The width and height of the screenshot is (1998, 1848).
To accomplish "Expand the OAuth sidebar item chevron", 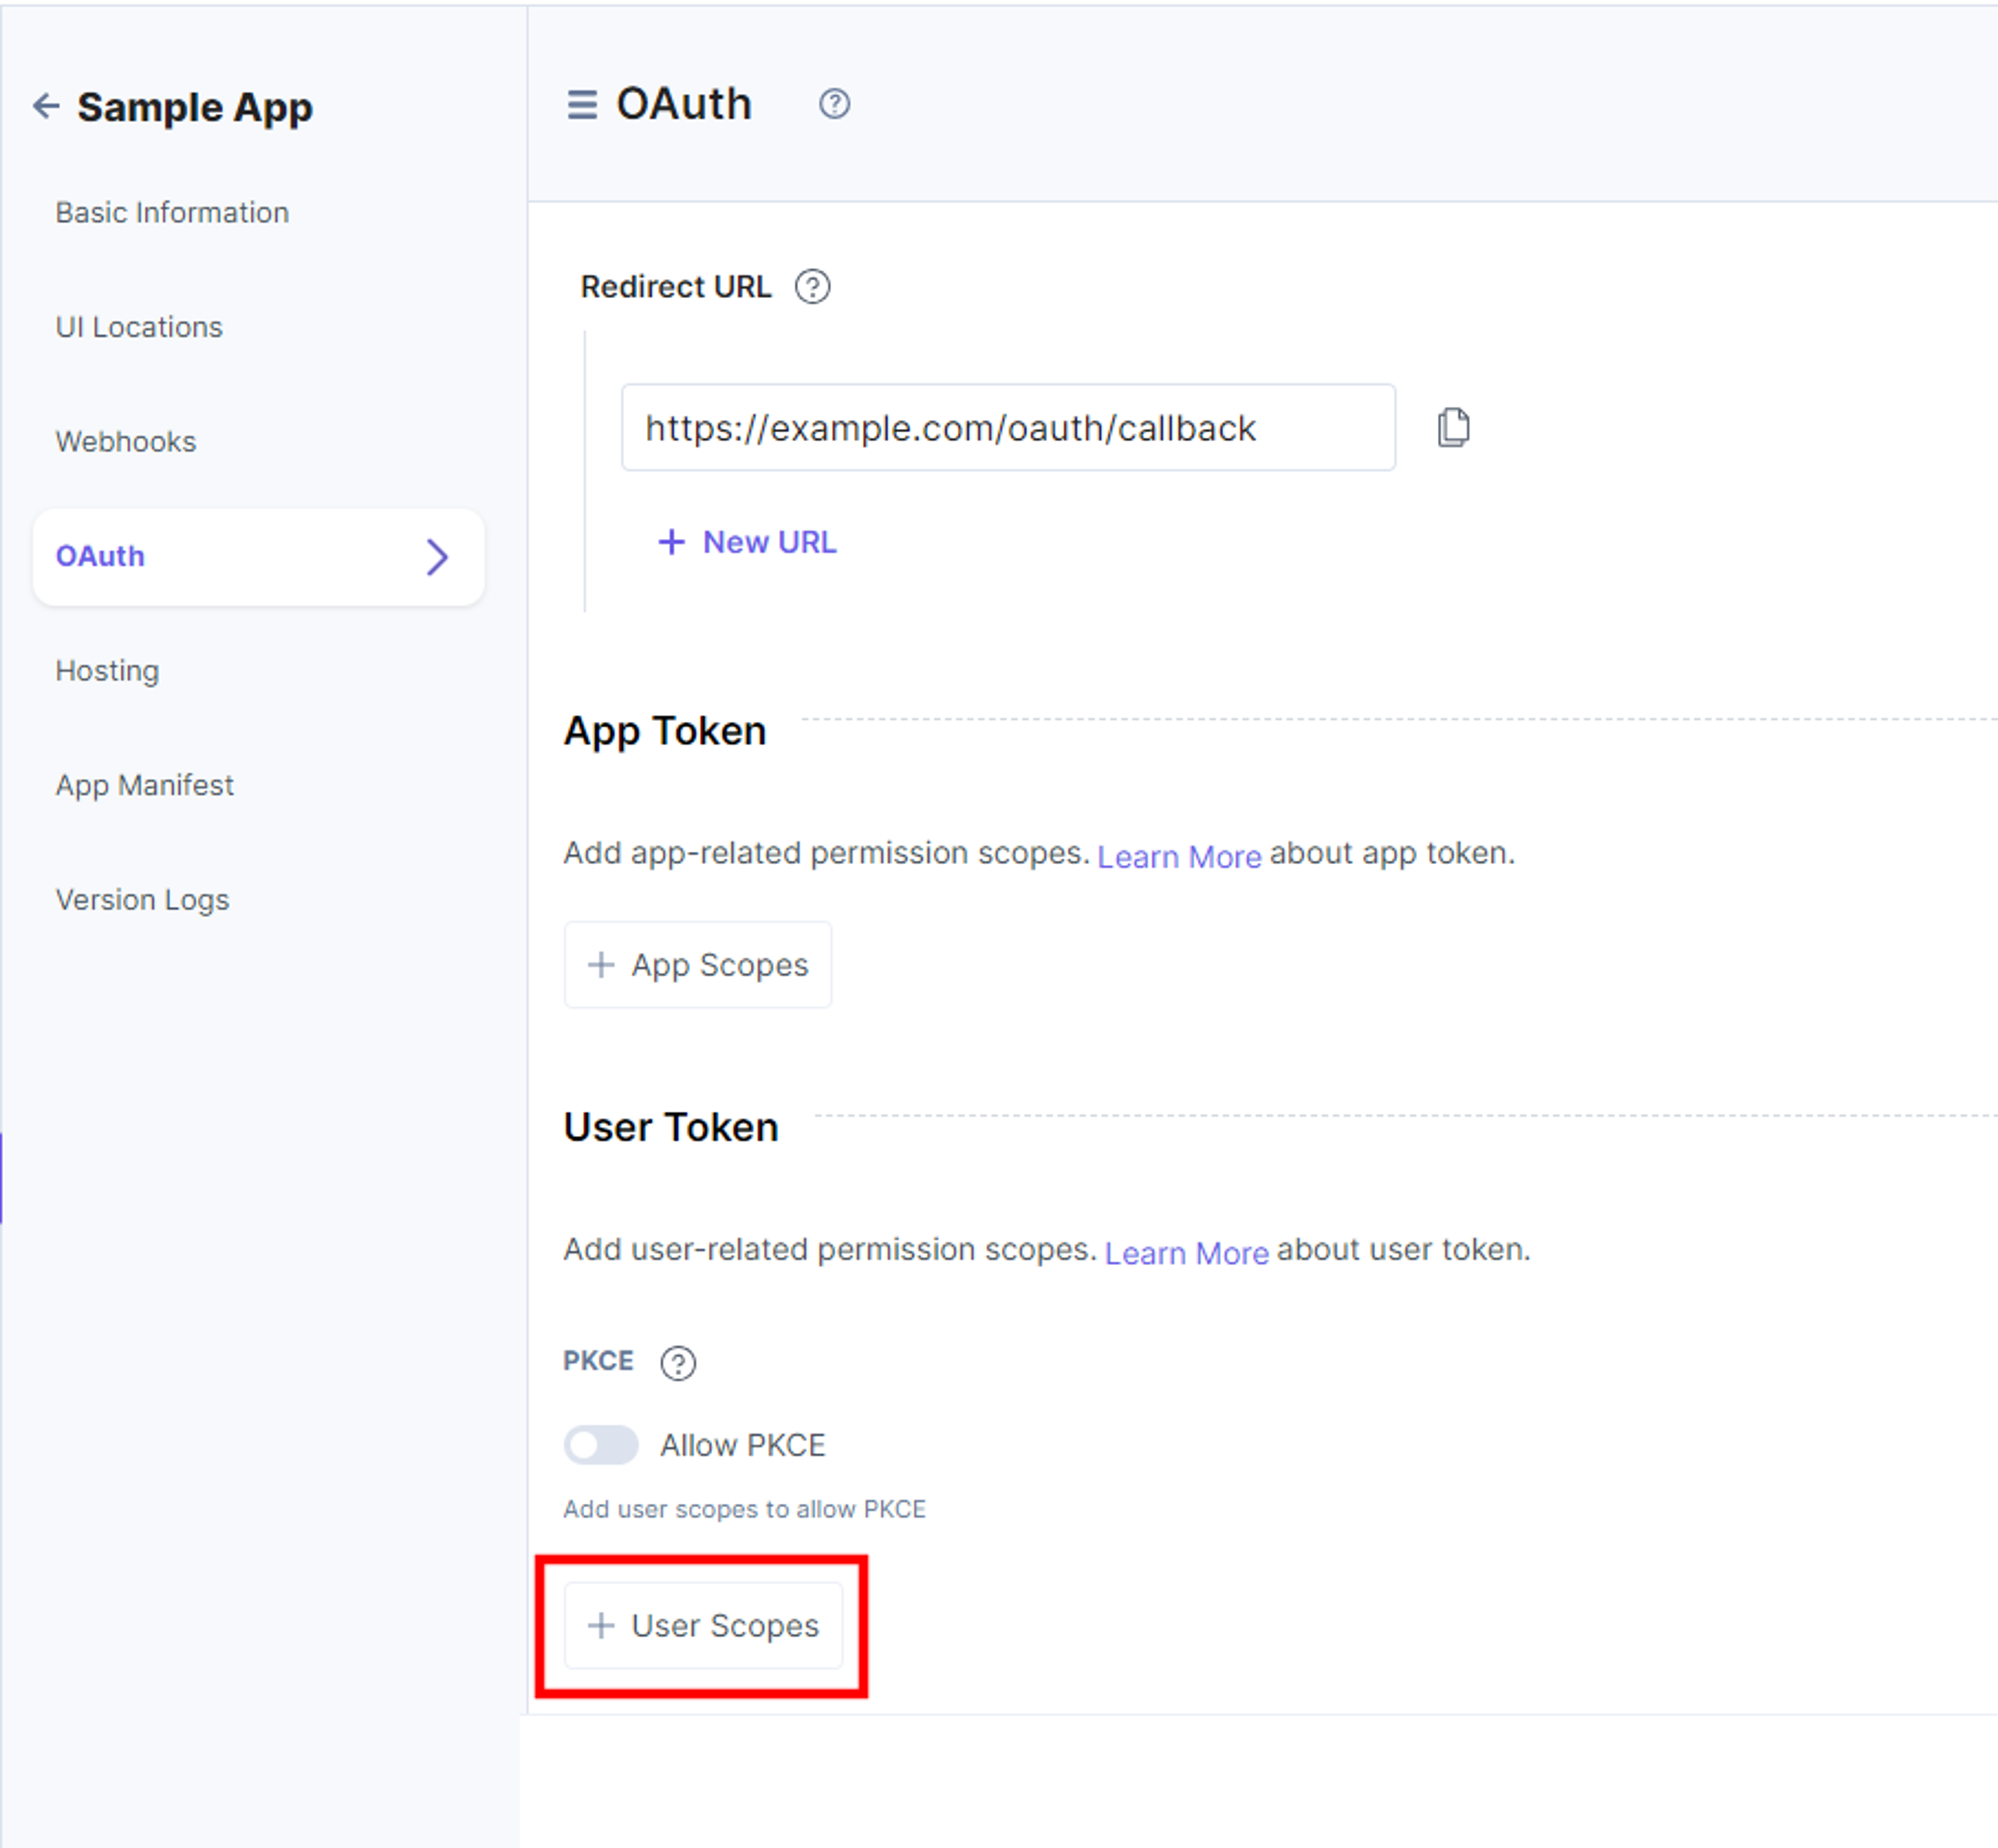I will [x=437, y=557].
